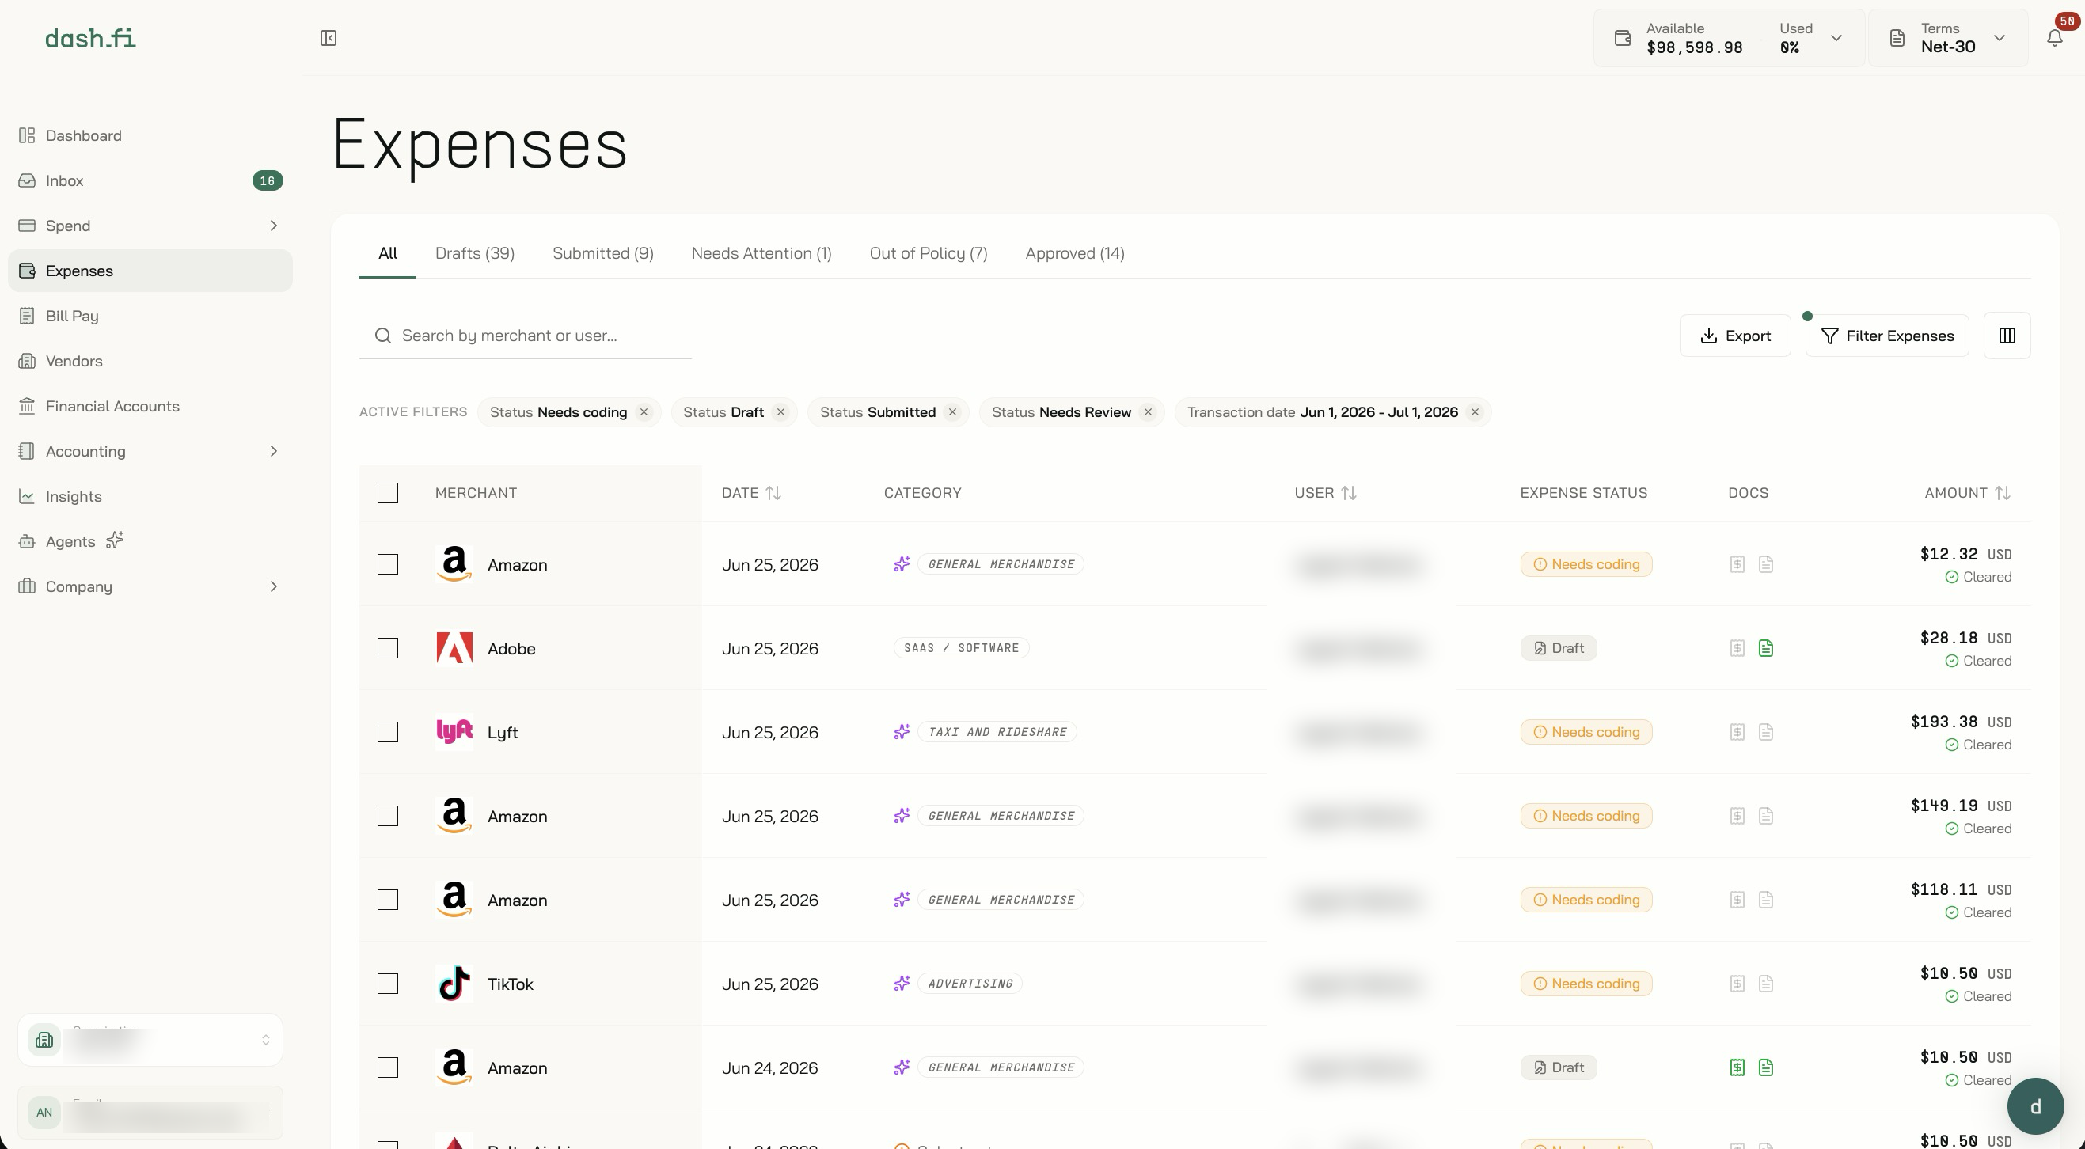Open Agents in the sidebar
Viewport: 2085px width, 1149px height.
[x=150, y=541]
